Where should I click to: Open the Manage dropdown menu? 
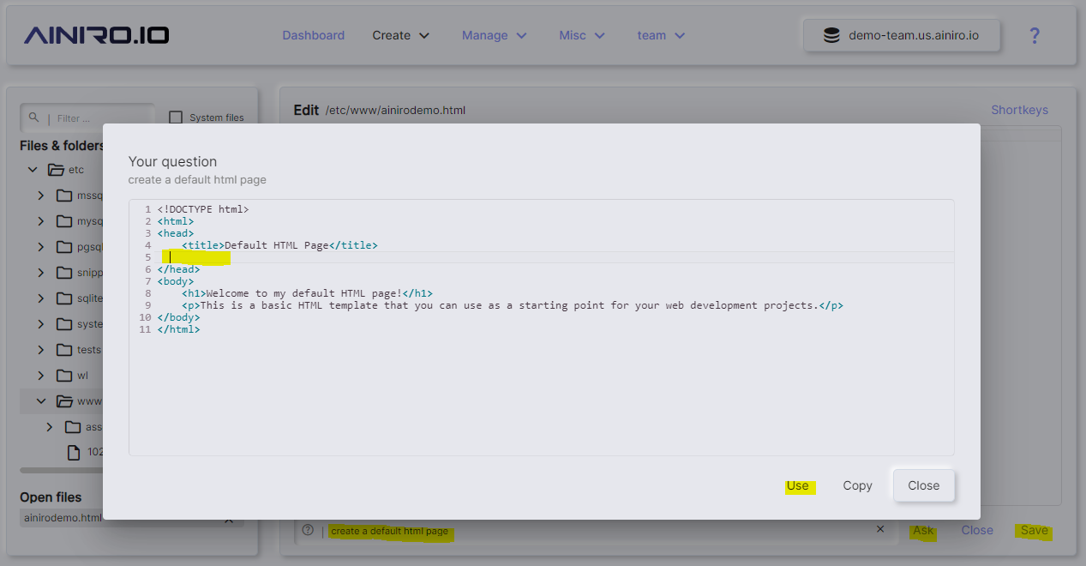(x=494, y=35)
